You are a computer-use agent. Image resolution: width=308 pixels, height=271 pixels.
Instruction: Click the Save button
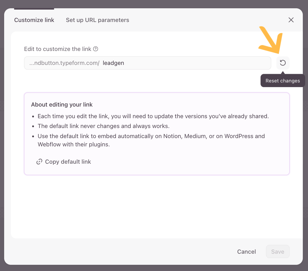pyautogui.click(x=277, y=252)
